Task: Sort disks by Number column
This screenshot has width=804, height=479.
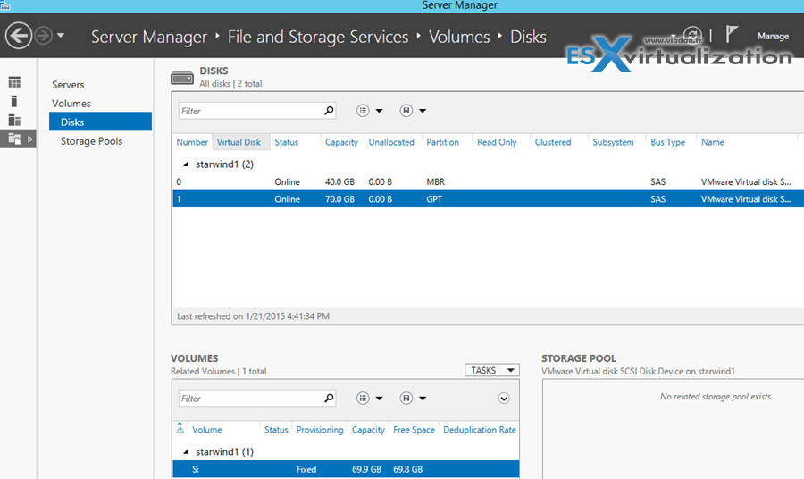Action: click(192, 142)
